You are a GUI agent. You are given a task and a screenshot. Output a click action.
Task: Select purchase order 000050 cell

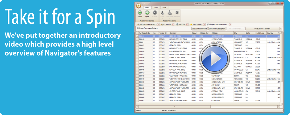[x=146, y=82]
